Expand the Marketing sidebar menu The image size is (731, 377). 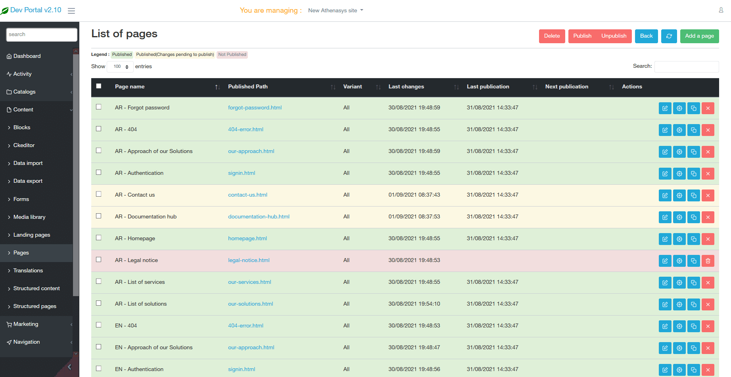tap(36, 324)
